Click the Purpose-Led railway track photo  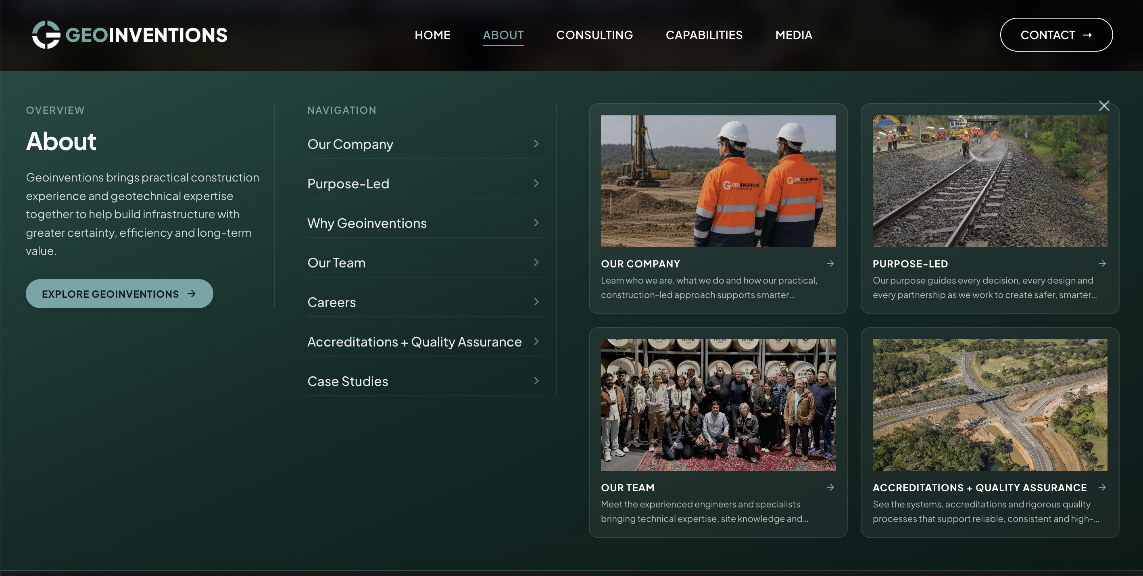[990, 181]
